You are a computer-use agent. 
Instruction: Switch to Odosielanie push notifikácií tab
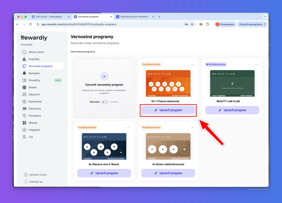point(134,17)
